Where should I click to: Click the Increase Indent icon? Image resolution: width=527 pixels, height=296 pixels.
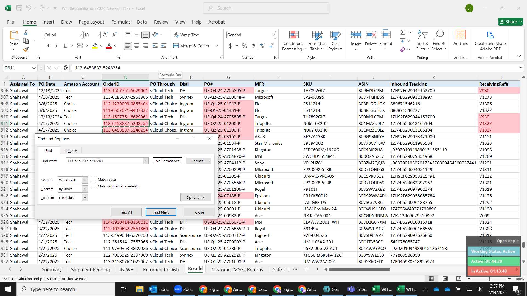pyautogui.click(x=164, y=46)
